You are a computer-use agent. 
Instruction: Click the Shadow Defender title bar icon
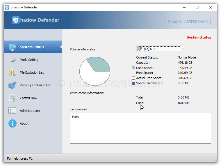7,7
